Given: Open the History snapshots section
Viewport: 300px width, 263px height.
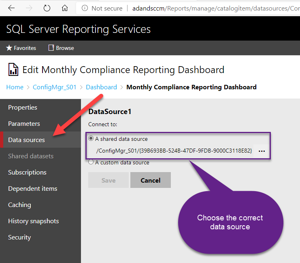Looking at the screenshot, I should coord(40,221).
